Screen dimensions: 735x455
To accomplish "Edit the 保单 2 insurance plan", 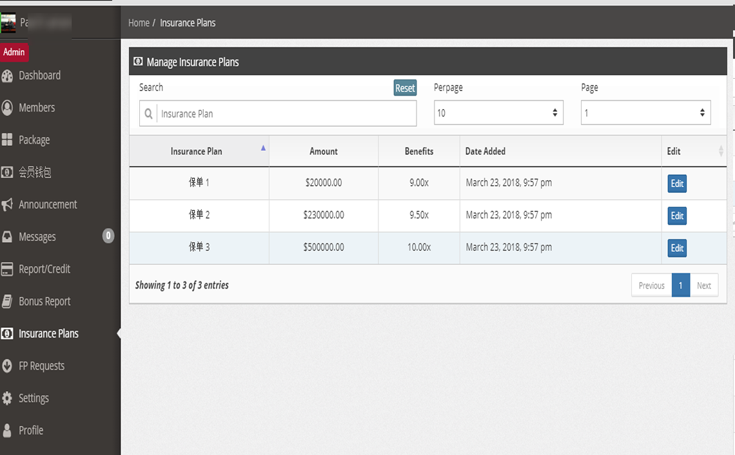I will pos(677,216).
